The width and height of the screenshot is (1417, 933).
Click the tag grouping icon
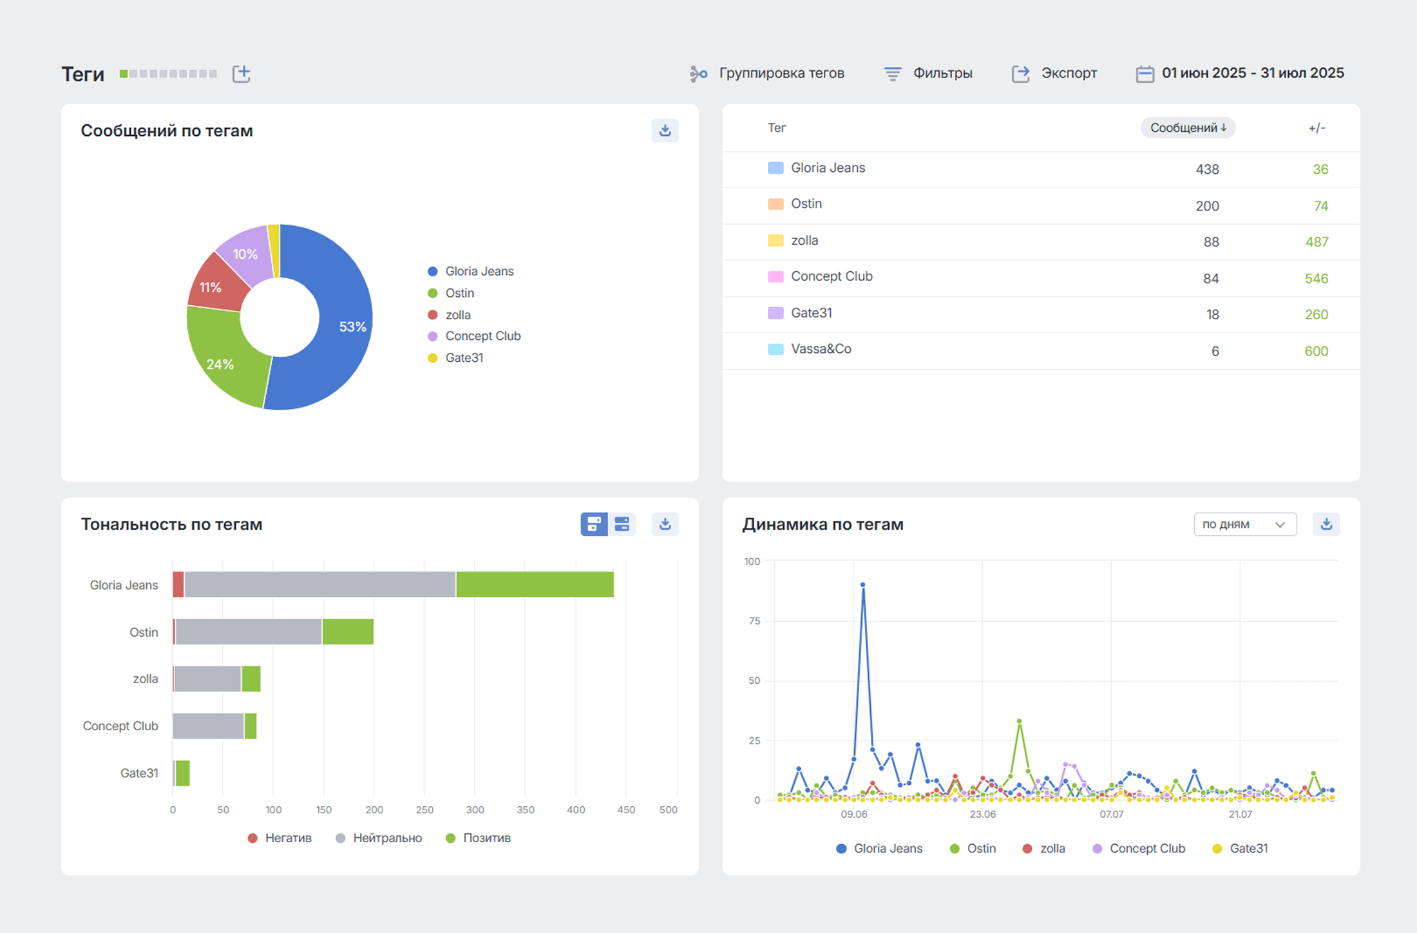(698, 74)
